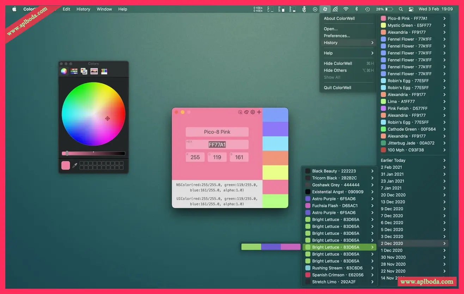This screenshot has width=464, height=294.
Task: Expand the History submenu
Action: point(348,43)
